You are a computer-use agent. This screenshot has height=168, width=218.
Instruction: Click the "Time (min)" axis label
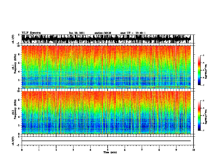(110, 152)
